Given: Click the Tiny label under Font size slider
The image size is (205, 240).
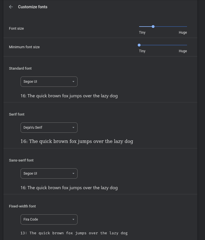Looking at the screenshot, I should [142, 33].
